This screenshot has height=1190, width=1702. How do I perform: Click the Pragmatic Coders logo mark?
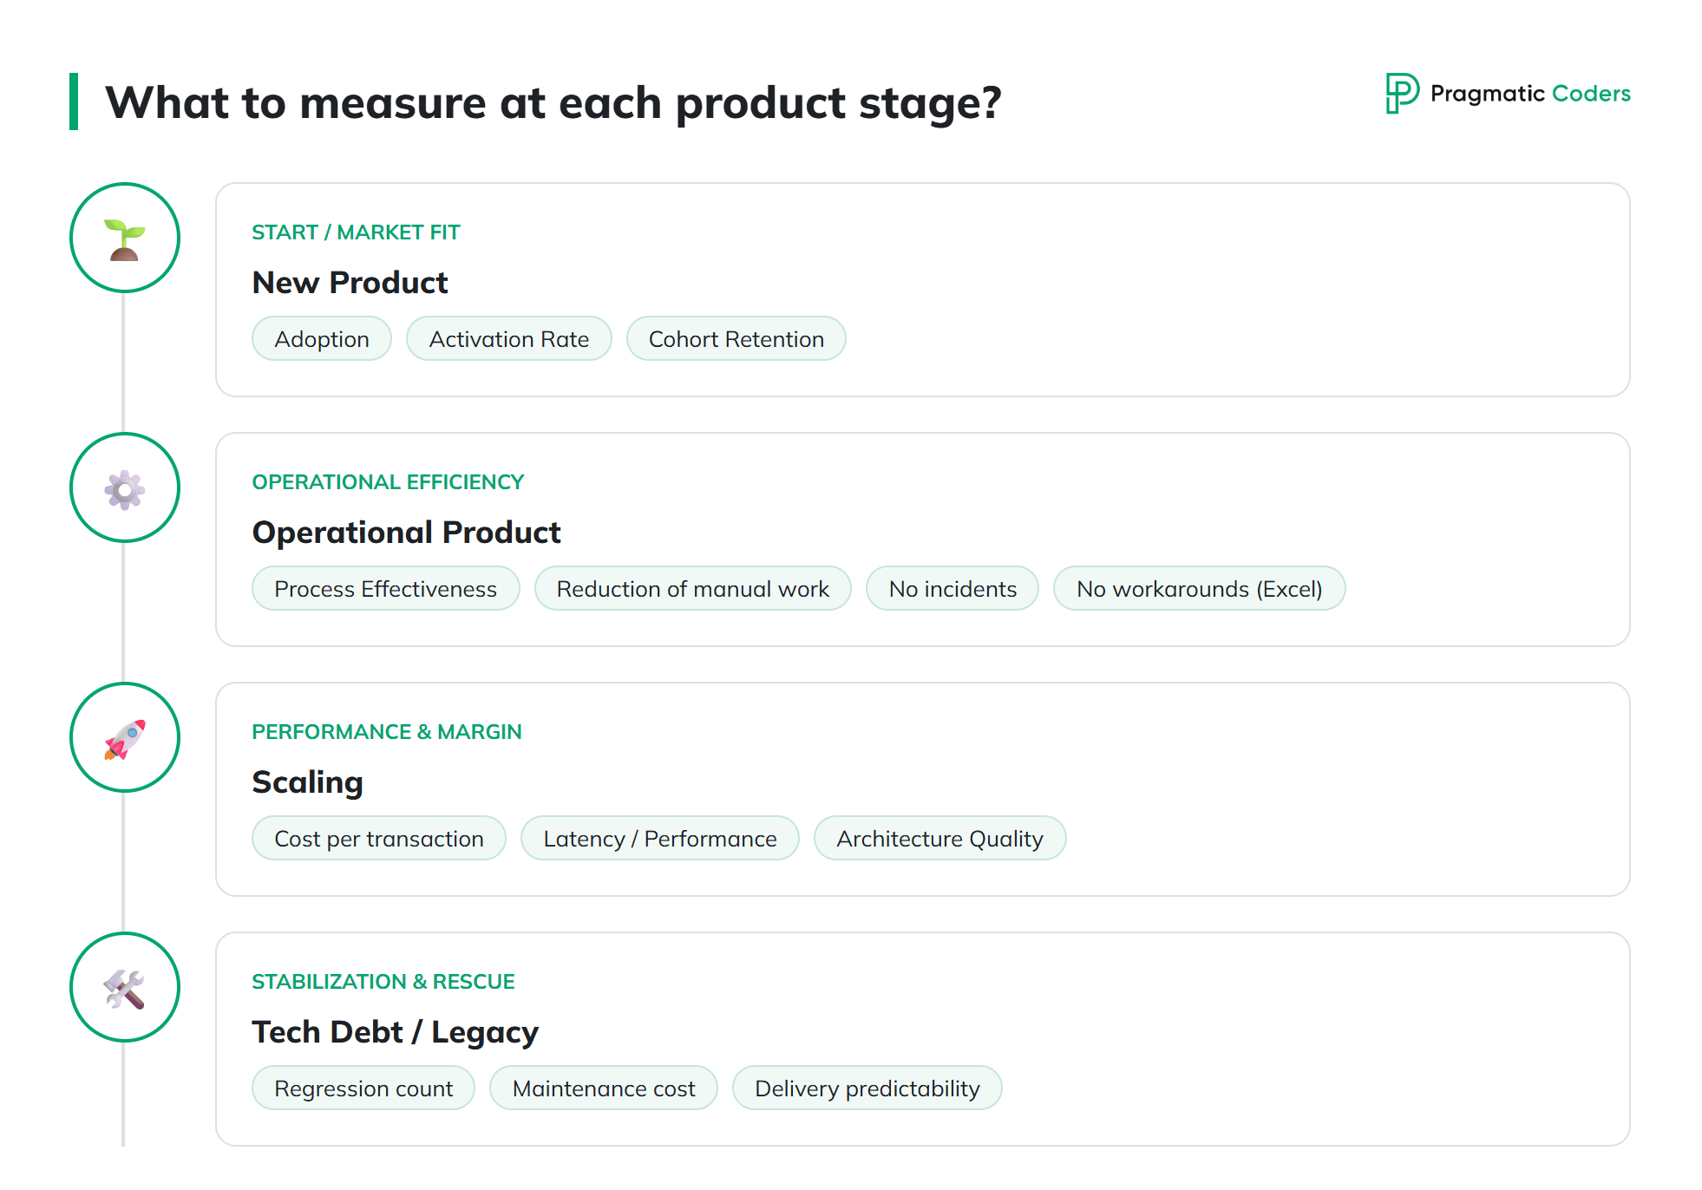click(x=1402, y=93)
